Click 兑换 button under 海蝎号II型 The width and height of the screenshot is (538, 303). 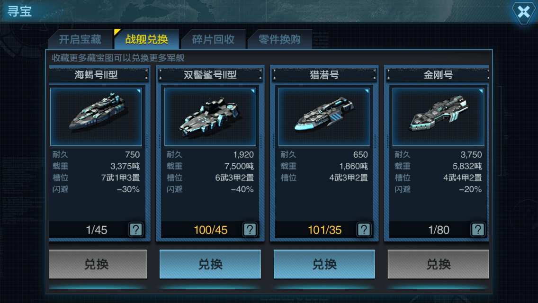[x=98, y=264]
